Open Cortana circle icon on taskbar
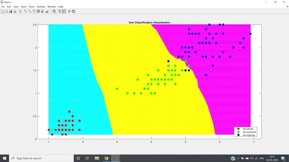The width and height of the screenshot is (289, 162). point(78,158)
